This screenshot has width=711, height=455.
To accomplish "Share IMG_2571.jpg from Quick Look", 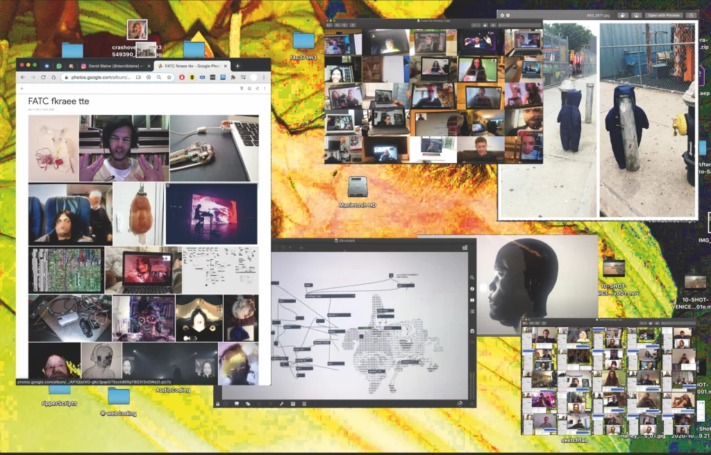I will pyautogui.click(x=691, y=15).
